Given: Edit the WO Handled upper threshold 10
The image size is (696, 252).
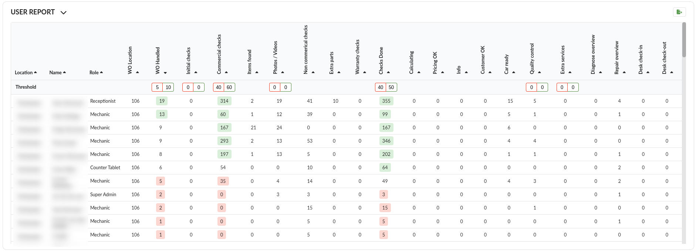Looking at the screenshot, I should click(168, 88).
